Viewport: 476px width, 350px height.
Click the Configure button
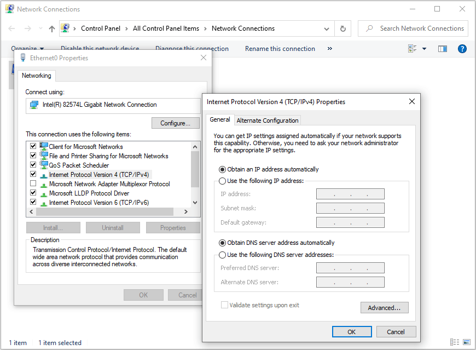[175, 123]
